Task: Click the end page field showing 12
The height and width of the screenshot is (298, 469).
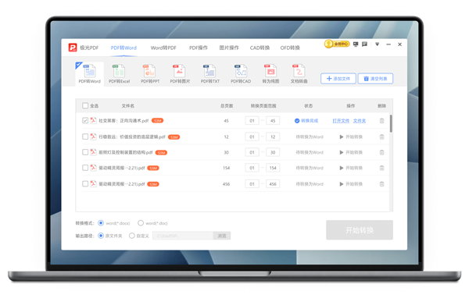Action: pos(273,137)
